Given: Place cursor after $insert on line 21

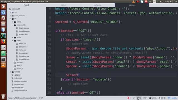Looking at the screenshot, I should click(79, 75).
